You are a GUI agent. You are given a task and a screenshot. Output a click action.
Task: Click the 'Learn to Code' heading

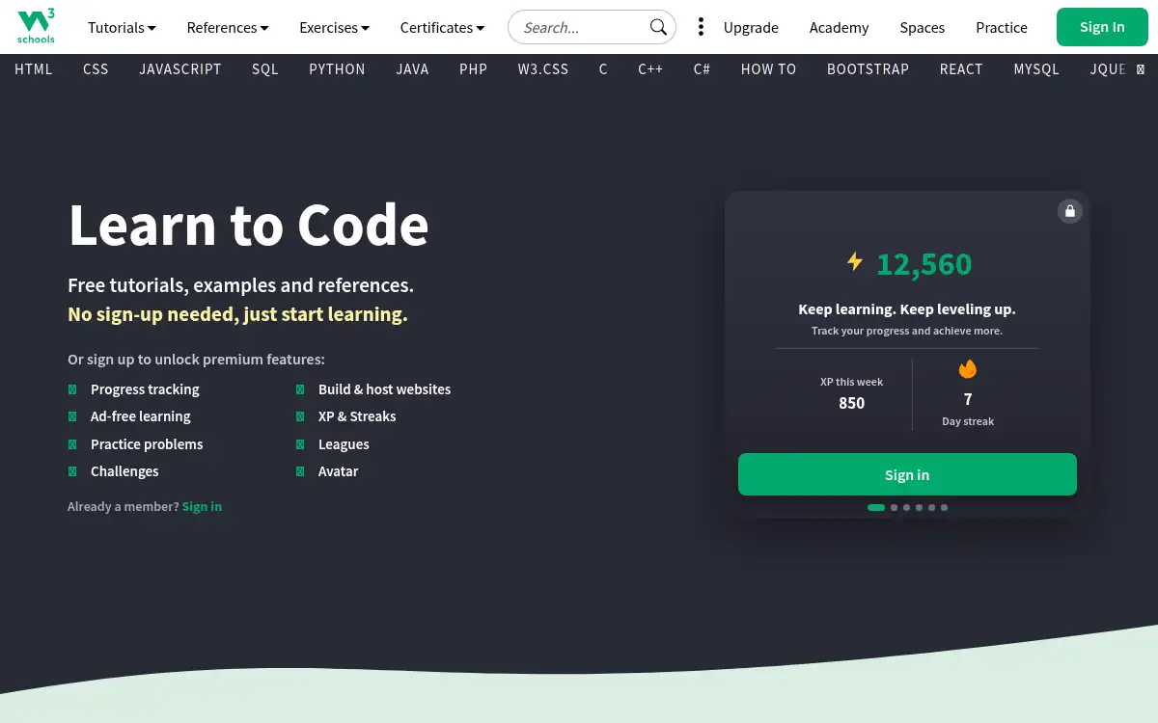(248, 225)
